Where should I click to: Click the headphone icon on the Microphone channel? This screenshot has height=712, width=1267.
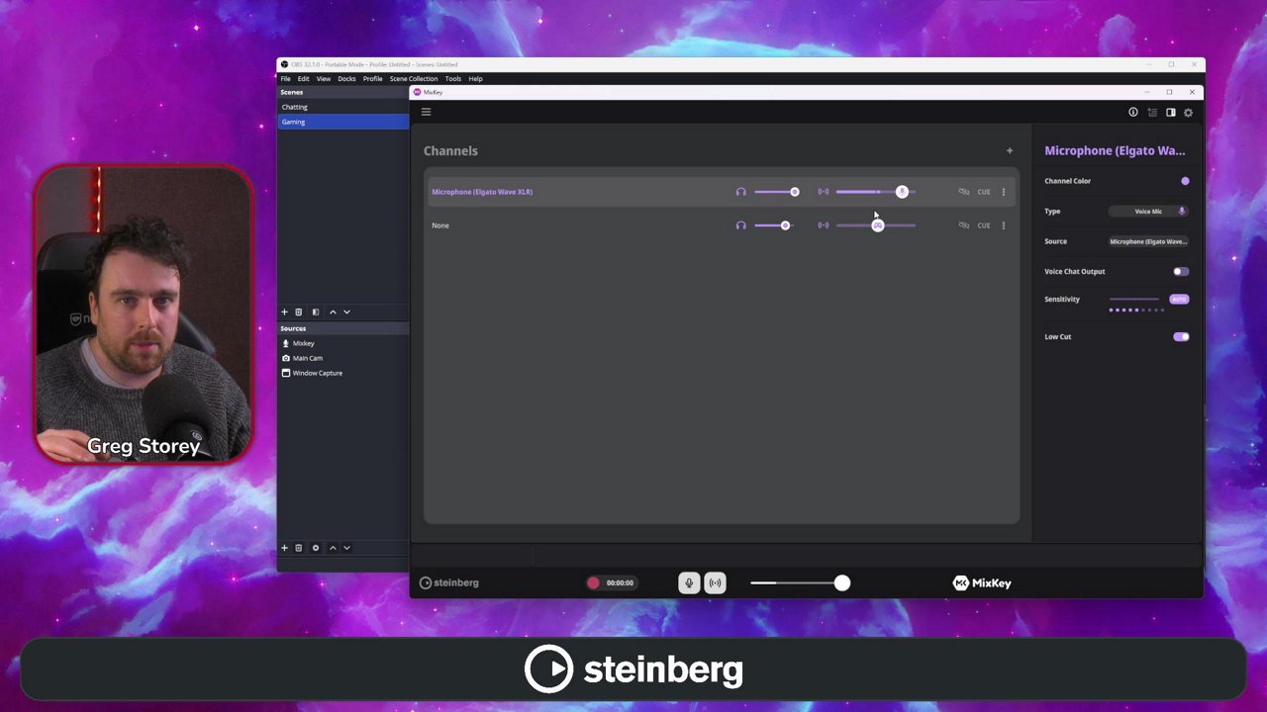(x=740, y=192)
